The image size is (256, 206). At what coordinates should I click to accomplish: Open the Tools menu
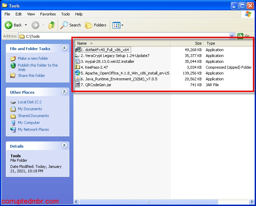pos(66,14)
